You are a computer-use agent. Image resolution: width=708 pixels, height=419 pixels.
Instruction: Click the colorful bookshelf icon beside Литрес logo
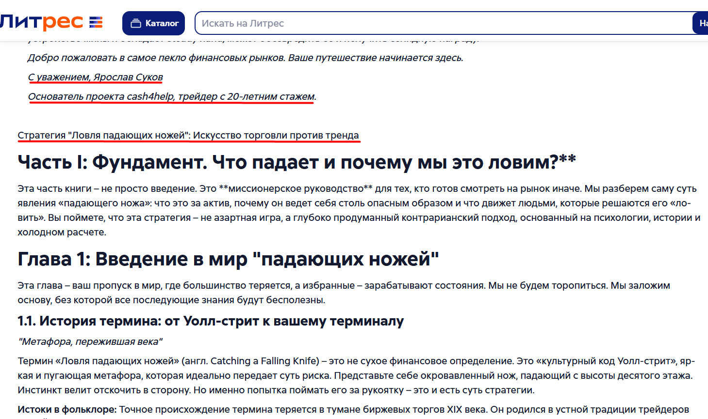(95, 22)
